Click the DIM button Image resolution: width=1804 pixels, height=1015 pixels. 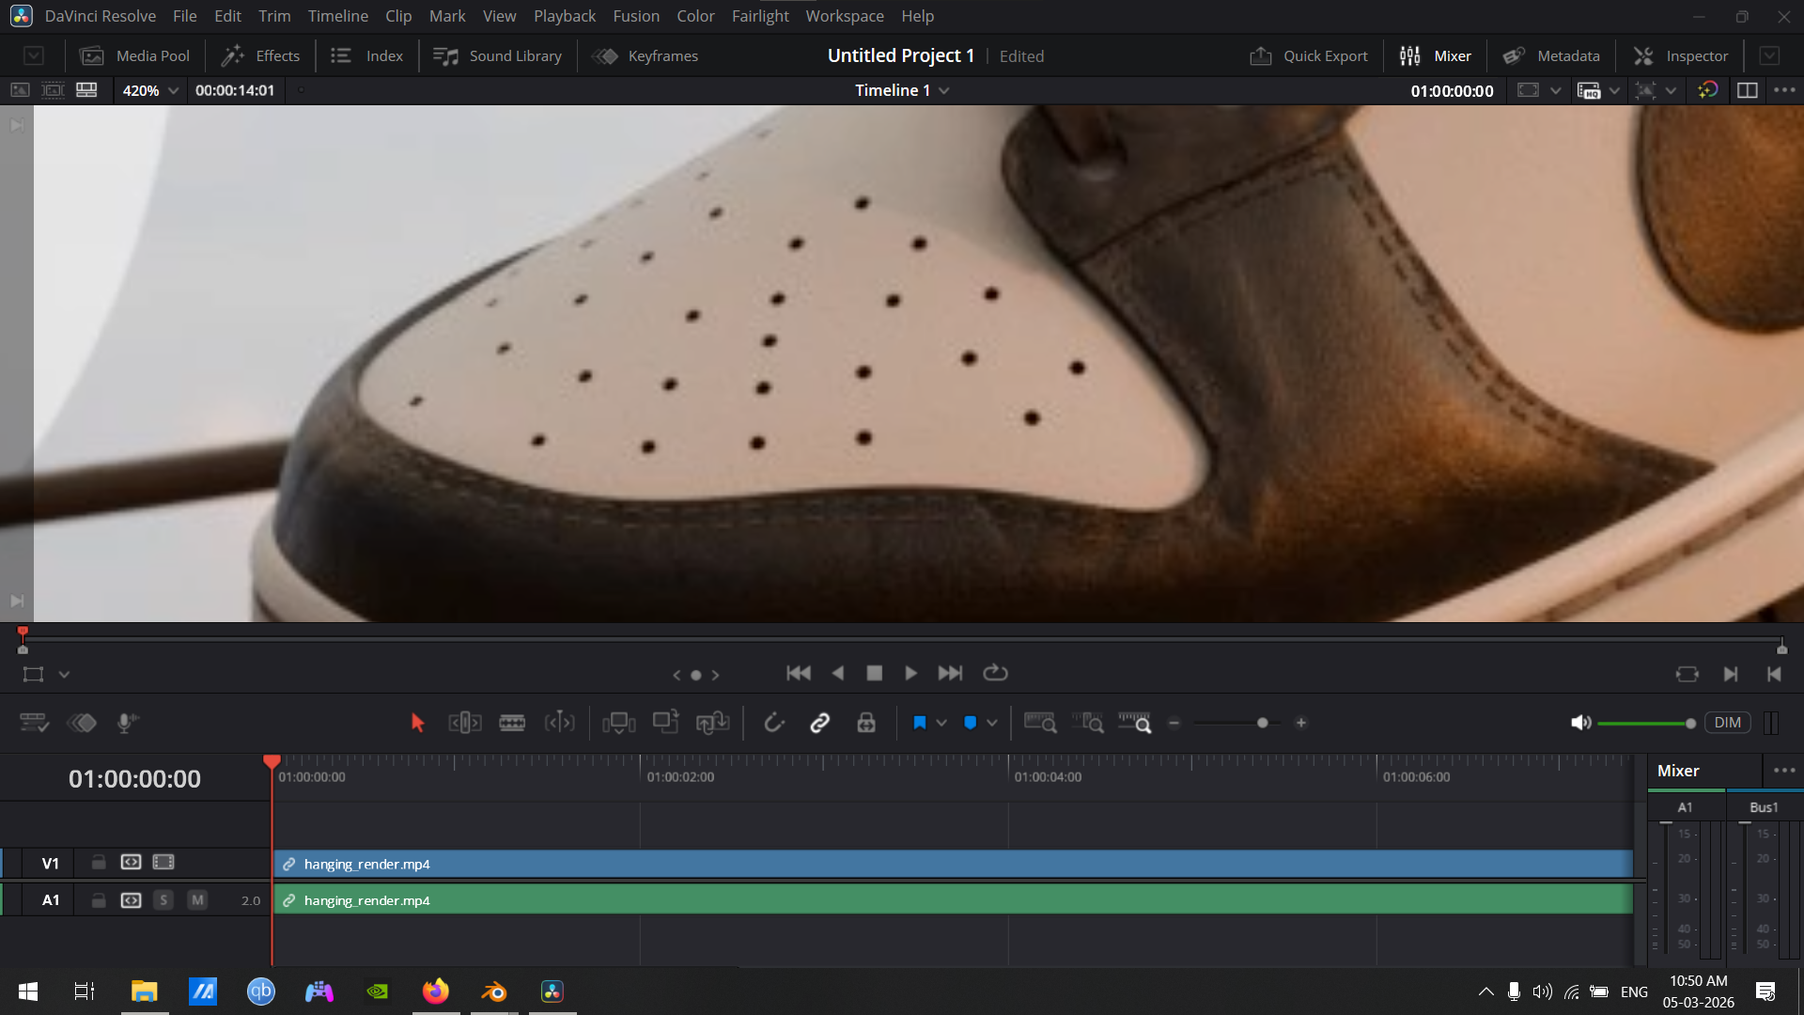1728,723
